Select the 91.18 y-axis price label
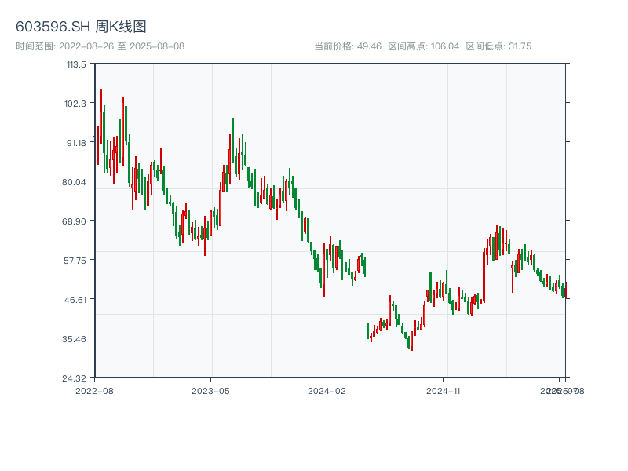The width and height of the screenshot is (628, 471). (77, 143)
